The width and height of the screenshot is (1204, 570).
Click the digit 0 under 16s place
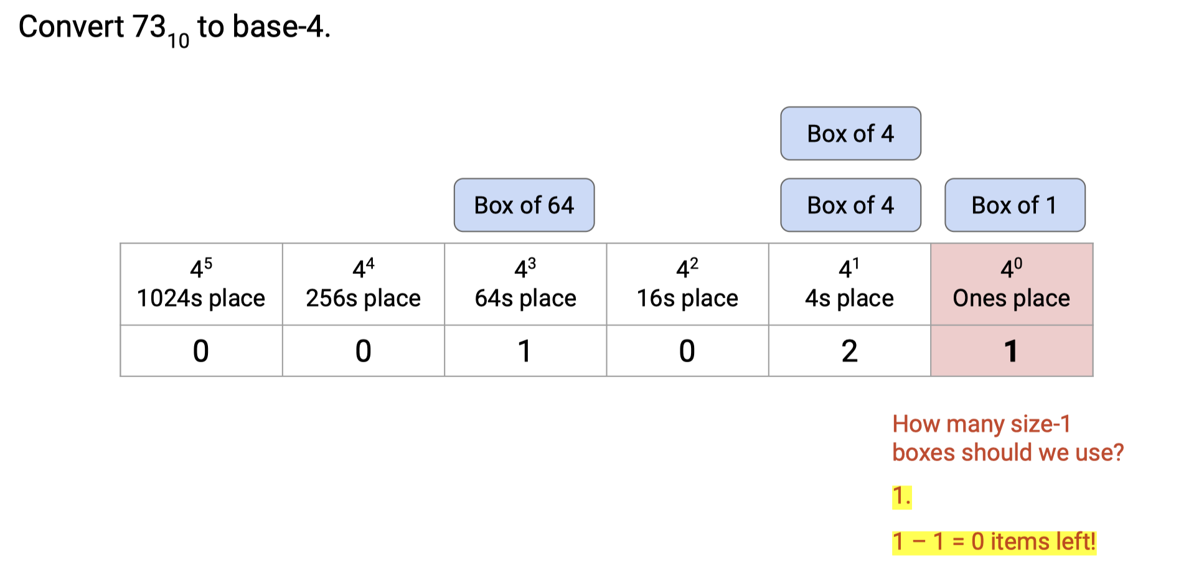tap(687, 351)
